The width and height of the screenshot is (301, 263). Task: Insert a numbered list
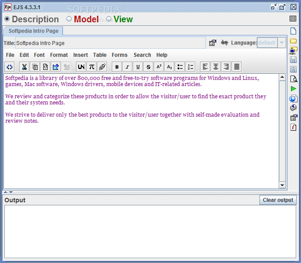coord(190,67)
